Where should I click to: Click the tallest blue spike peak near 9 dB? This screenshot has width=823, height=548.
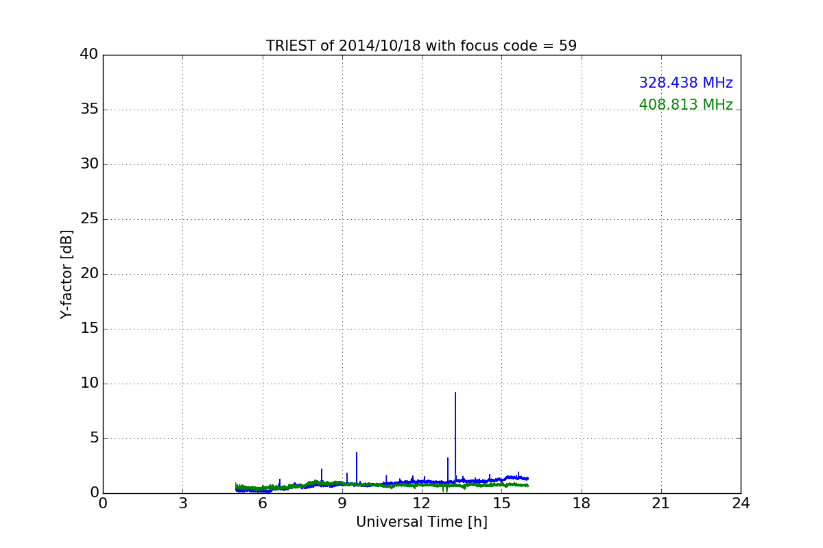pos(455,393)
